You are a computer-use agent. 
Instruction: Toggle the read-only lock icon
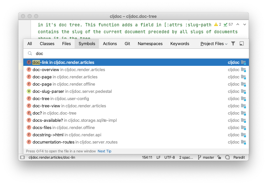219,157
